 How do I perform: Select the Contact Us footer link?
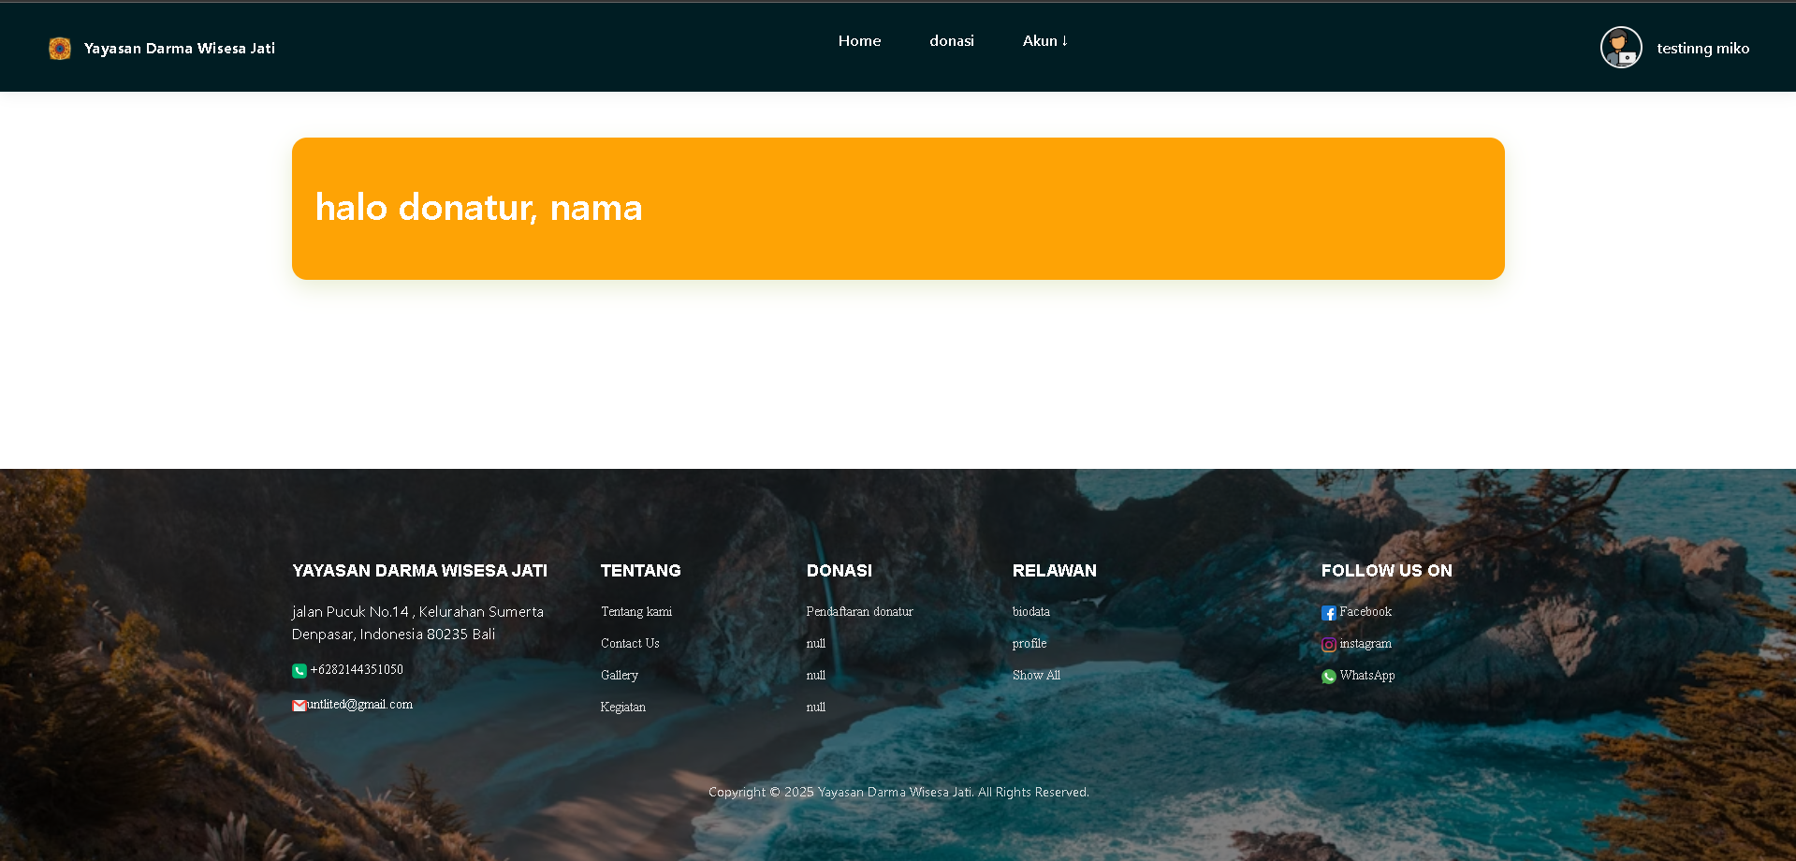pyautogui.click(x=629, y=643)
